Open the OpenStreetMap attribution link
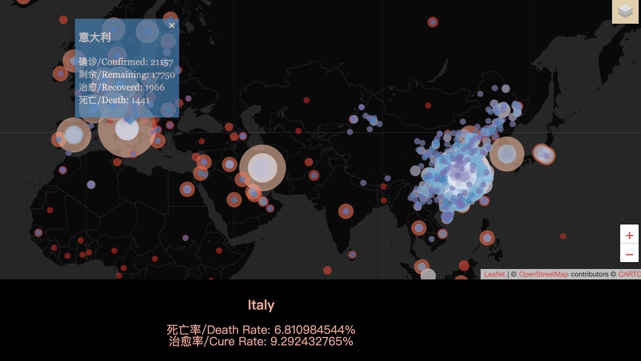The image size is (641, 361). click(x=543, y=274)
